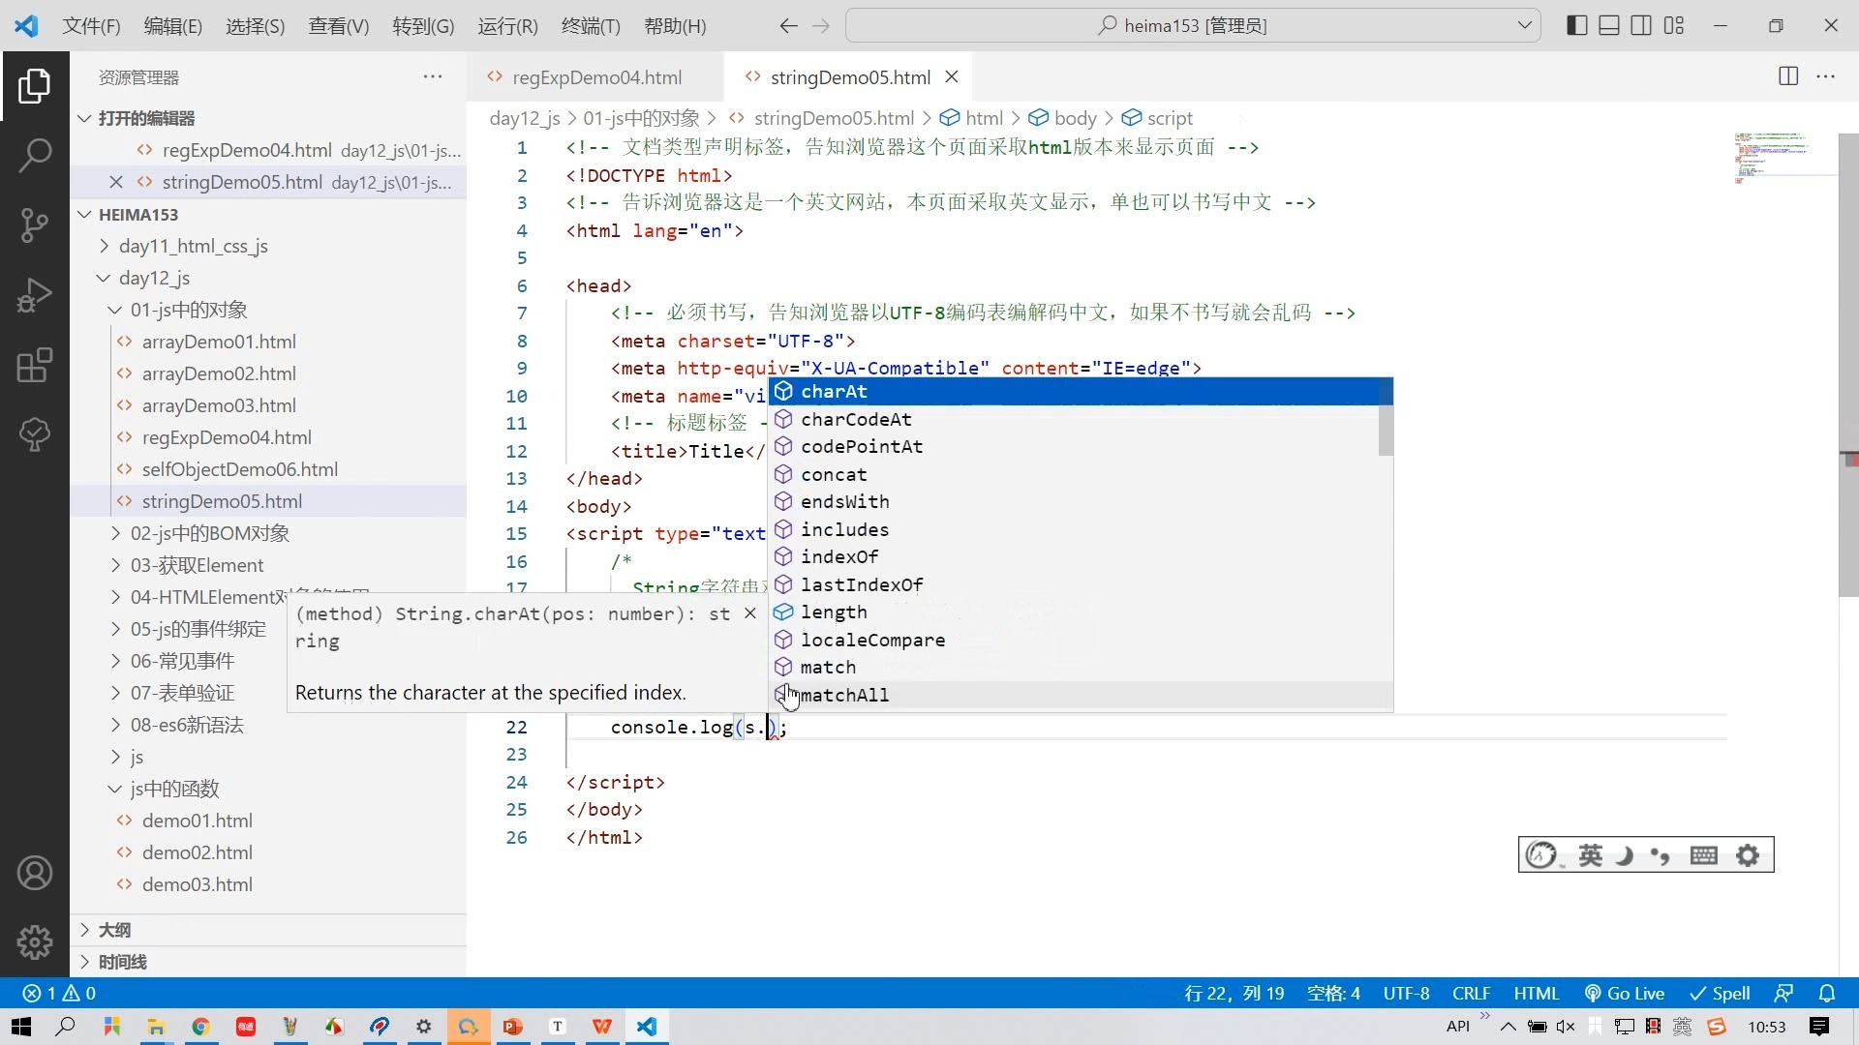Click the heima153 search box at top
The width and height of the screenshot is (1859, 1045).
[1186, 25]
